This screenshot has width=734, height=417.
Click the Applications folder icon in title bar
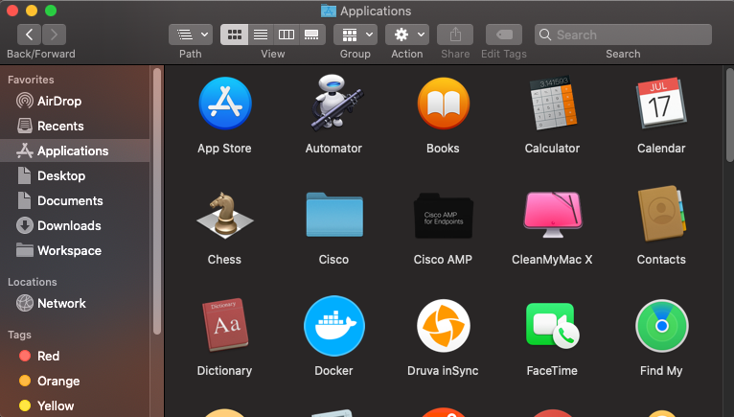(x=329, y=11)
